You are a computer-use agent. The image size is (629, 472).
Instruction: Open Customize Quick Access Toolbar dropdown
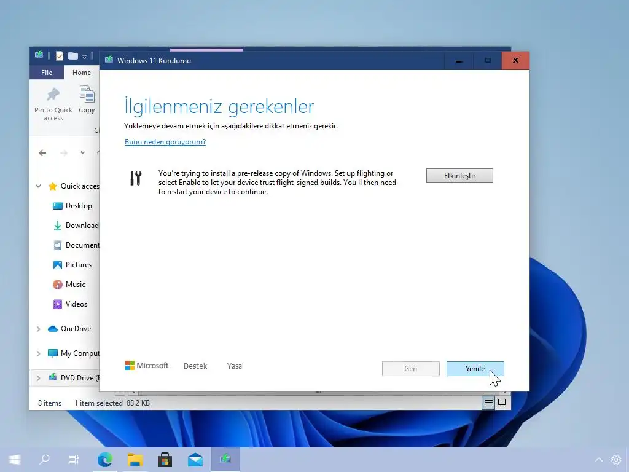pyautogui.click(x=84, y=56)
